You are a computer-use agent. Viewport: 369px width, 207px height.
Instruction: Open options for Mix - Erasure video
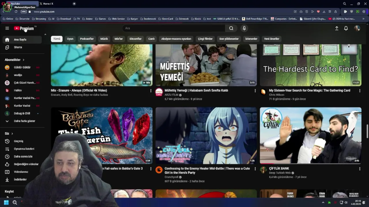150,91
